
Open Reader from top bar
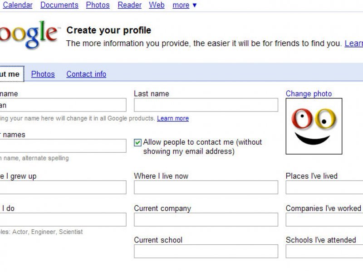(x=129, y=5)
